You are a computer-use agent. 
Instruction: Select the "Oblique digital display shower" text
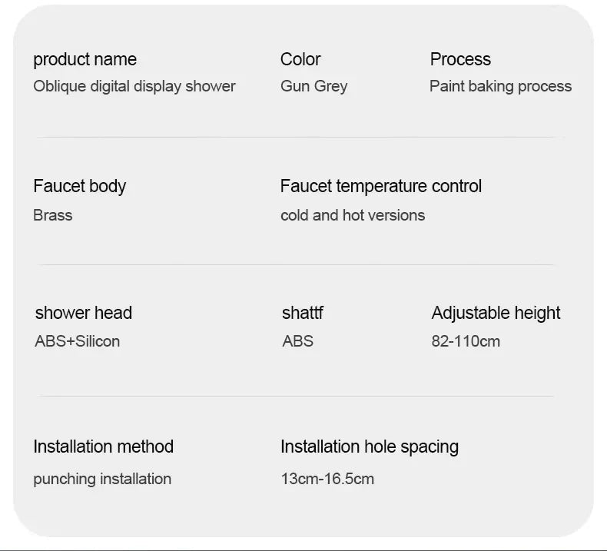tap(134, 86)
